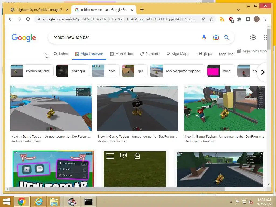Click Chrome in the taskbar
Image resolution: width=276 pixels, height=207 pixels.
click(x=22, y=202)
